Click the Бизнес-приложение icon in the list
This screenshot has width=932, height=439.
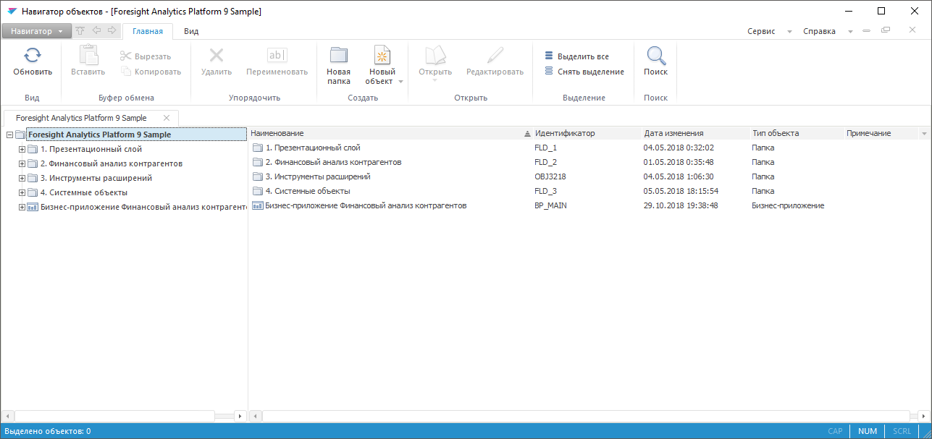pos(258,205)
